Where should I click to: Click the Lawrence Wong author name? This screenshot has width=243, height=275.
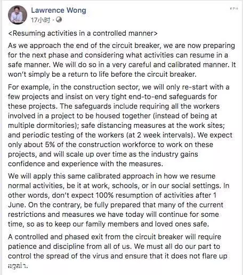tap(59, 10)
